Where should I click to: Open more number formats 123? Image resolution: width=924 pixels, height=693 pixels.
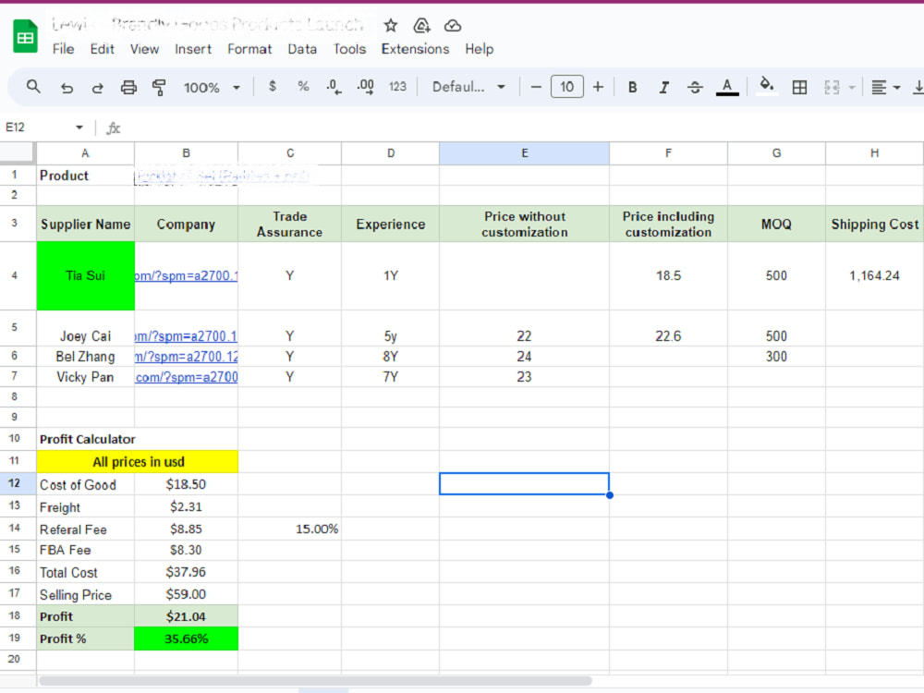[397, 87]
